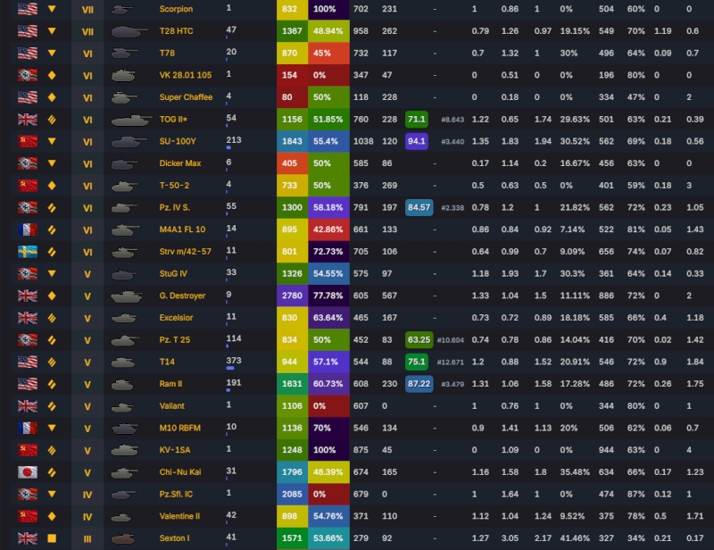Click the German flag in the VK 28.01 105 row
Viewport: 714px width, 550px height.
(x=28, y=75)
